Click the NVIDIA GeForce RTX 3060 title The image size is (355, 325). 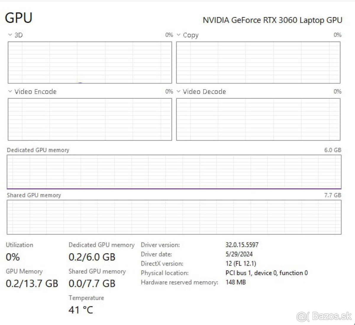pyautogui.click(x=272, y=20)
